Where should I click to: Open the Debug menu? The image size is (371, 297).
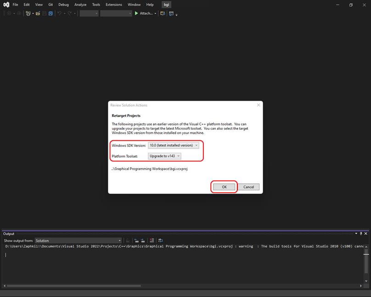point(63,5)
